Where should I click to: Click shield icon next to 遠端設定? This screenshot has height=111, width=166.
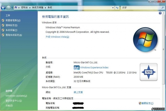(3, 25)
